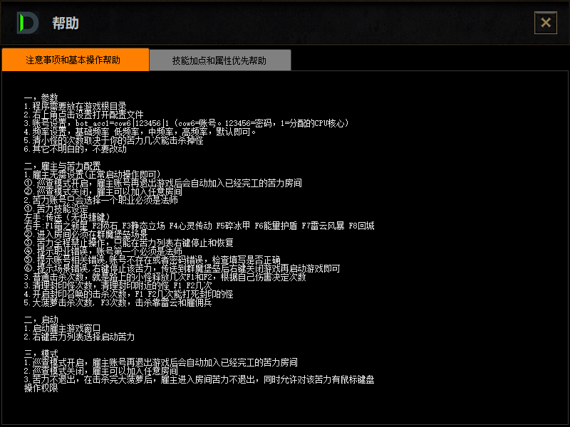Click the 右手 F1霜之新星 hotkey line

pyautogui.click(x=199, y=226)
